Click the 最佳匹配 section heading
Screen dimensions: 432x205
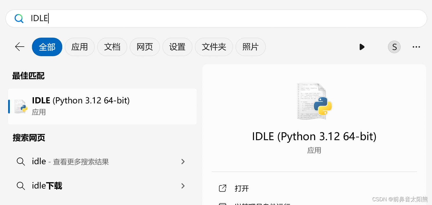click(x=28, y=76)
